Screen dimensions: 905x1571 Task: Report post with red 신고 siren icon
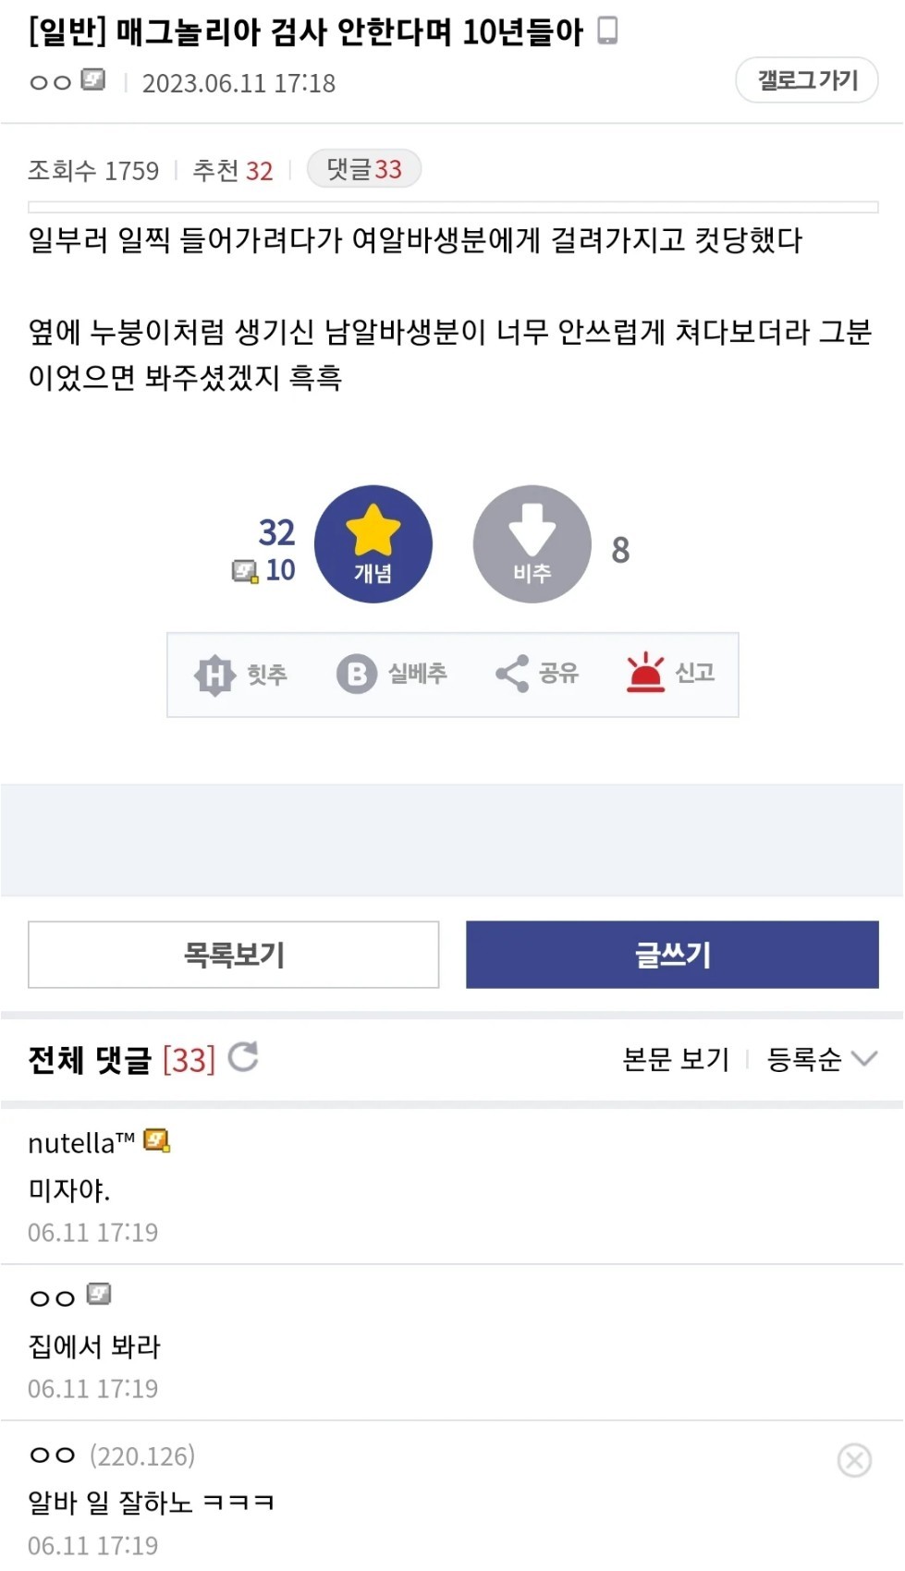pos(645,673)
